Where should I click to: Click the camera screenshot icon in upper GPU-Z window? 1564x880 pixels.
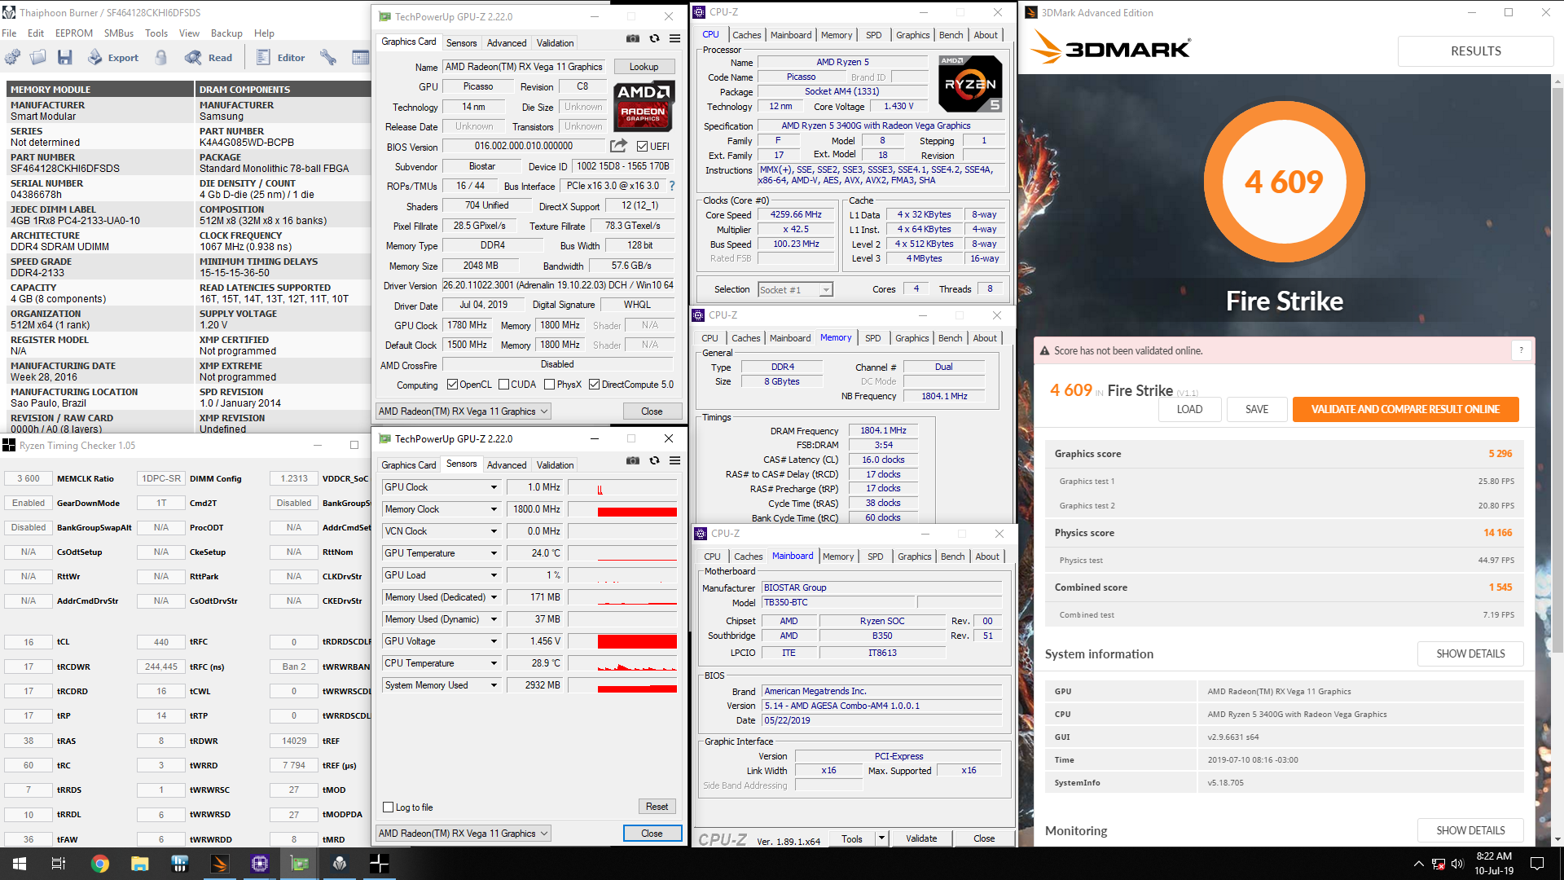pos(633,38)
